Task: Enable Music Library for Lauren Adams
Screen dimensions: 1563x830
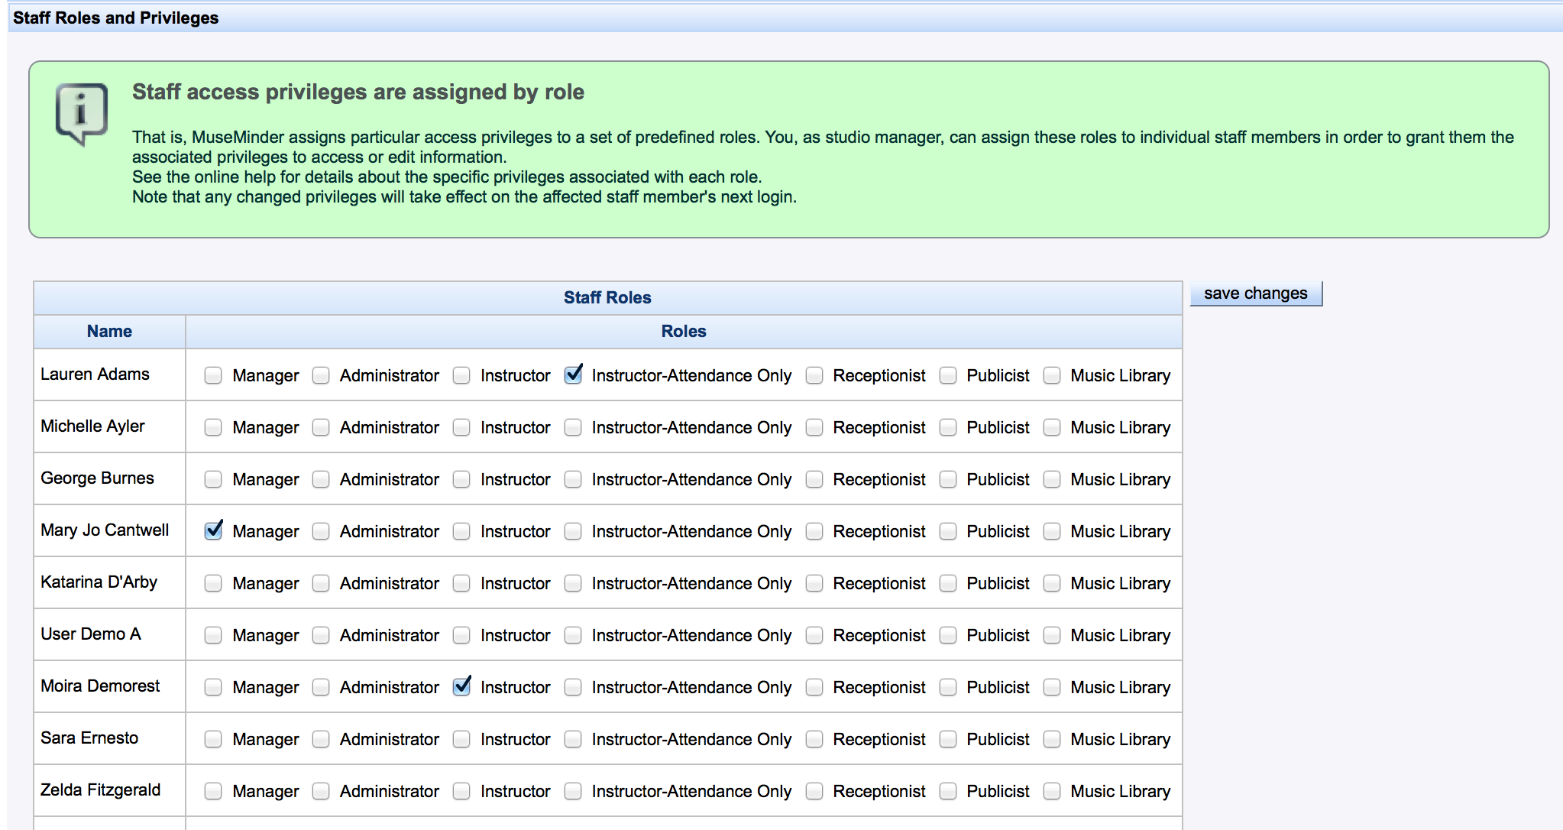Action: click(x=1052, y=375)
